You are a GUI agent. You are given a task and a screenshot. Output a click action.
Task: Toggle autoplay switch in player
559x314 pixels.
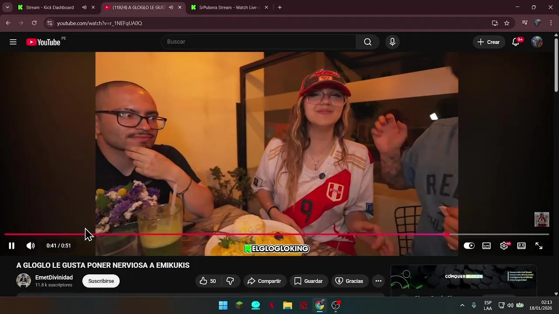pos(469,246)
